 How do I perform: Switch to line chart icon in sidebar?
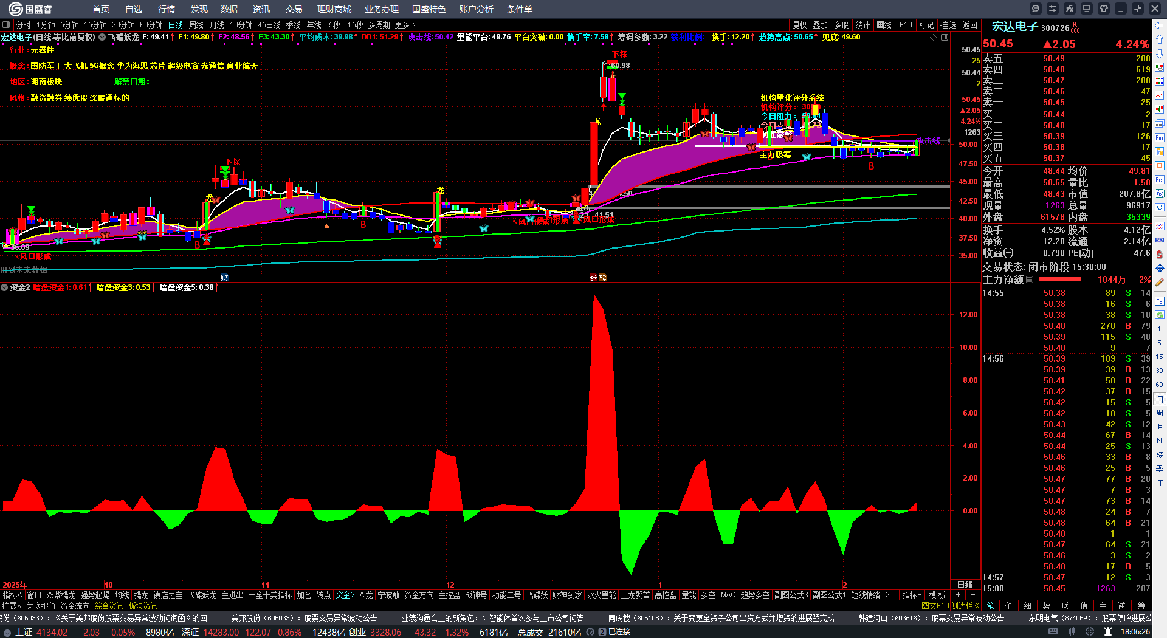tap(1160, 95)
